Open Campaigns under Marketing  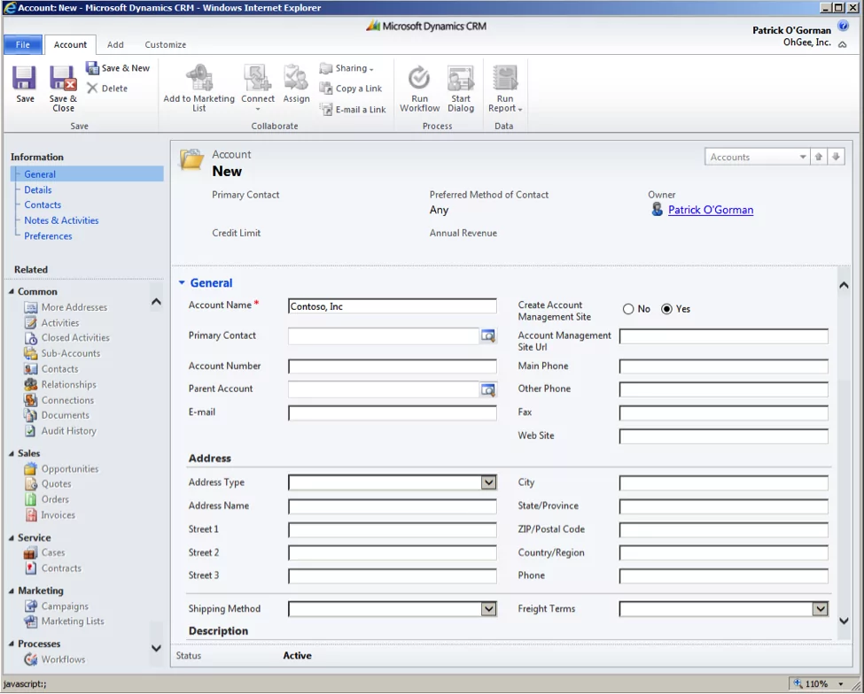(x=65, y=606)
